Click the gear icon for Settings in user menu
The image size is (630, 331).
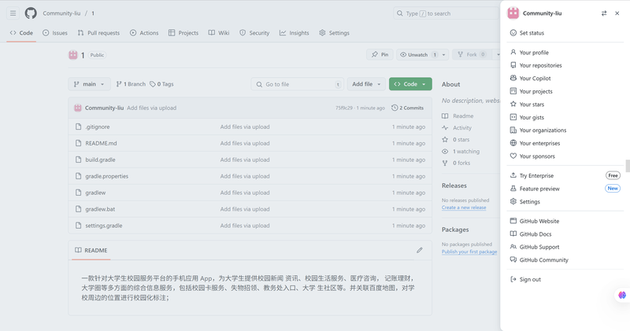(513, 201)
